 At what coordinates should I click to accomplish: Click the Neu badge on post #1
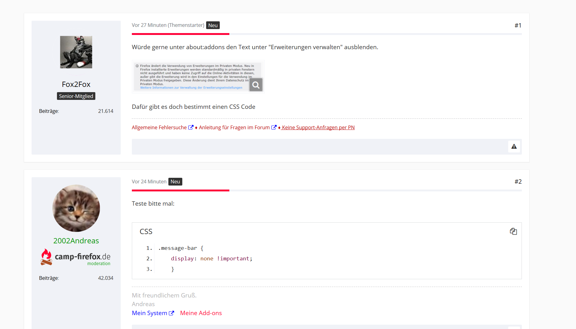point(213,25)
